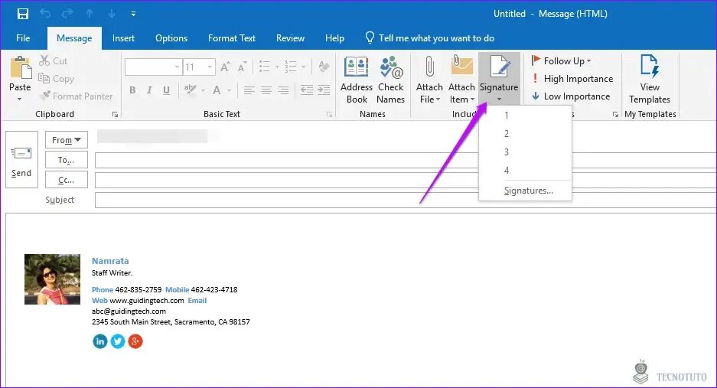Open the From account dropdown
Screen dimensions: 717x388
[67, 139]
